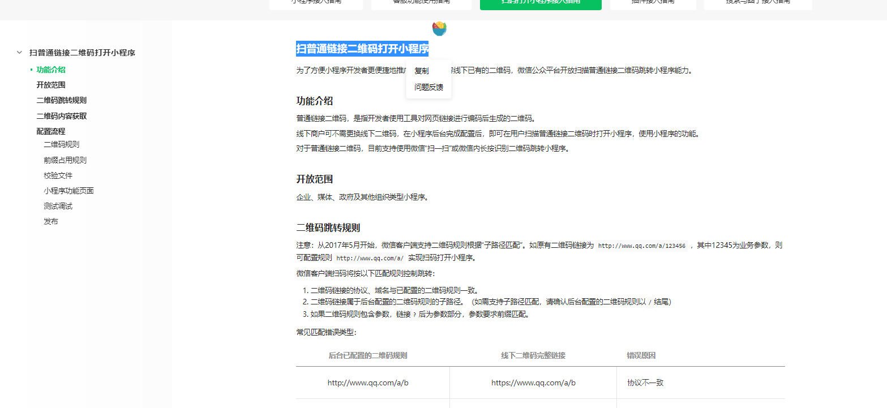The image size is (887, 408).
Task: Select 配置流程 in the sidebar
Action: coord(51,131)
